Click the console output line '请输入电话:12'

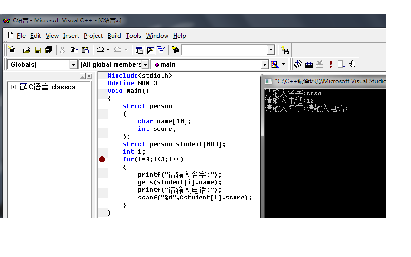point(289,101)
